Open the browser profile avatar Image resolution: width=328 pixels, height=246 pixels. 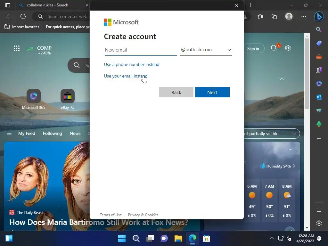289,16
